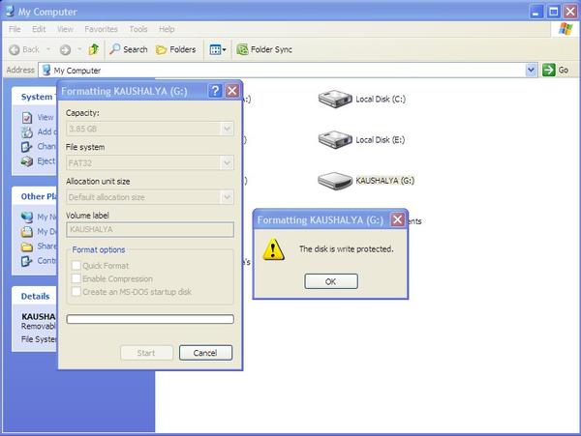Toggle the Folders pane button
Viewport: 581px width, 436px height.
point(175,49)
